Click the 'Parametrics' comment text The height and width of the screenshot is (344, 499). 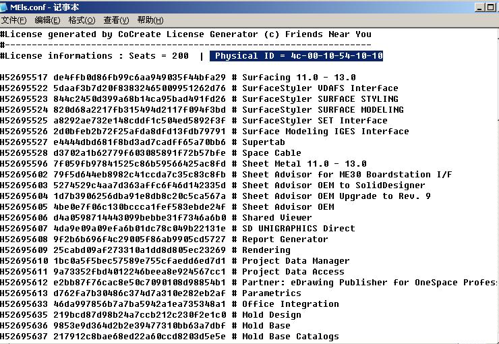(272, 293)
